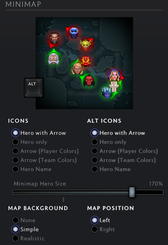Click the white-bearded Zeus hero icon
Image resolution: width=168 pixels, height=245 pixels.
pyautogui.click(x=54, y=58)
